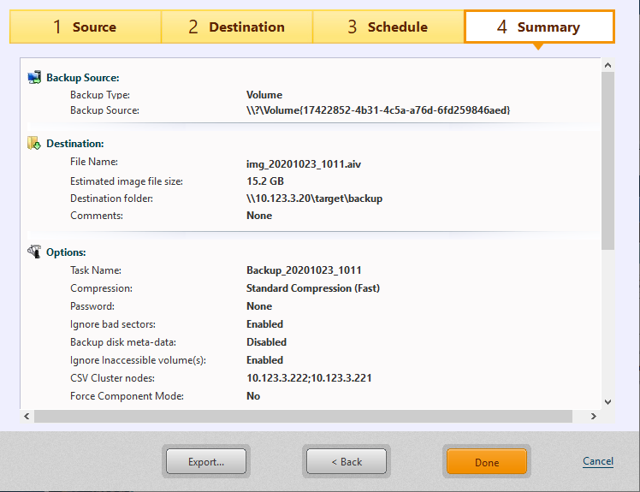
Task: Click the img_20201023_1011.aiv file name
Action: 304,163
